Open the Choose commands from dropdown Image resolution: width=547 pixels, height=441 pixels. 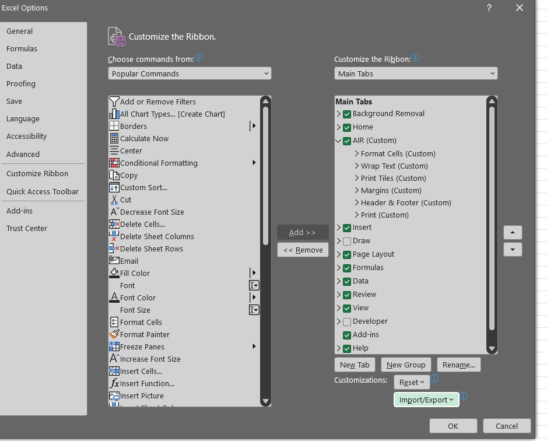coord(190,73)
